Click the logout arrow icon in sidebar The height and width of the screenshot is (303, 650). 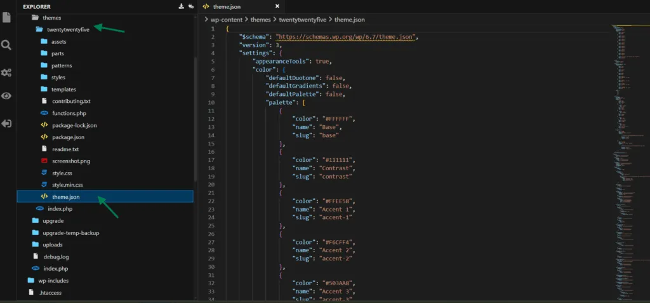point(6,124)
